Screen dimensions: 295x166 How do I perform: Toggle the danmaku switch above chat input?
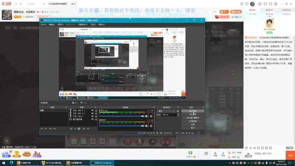pyautogui.click(x=289, y=148)
